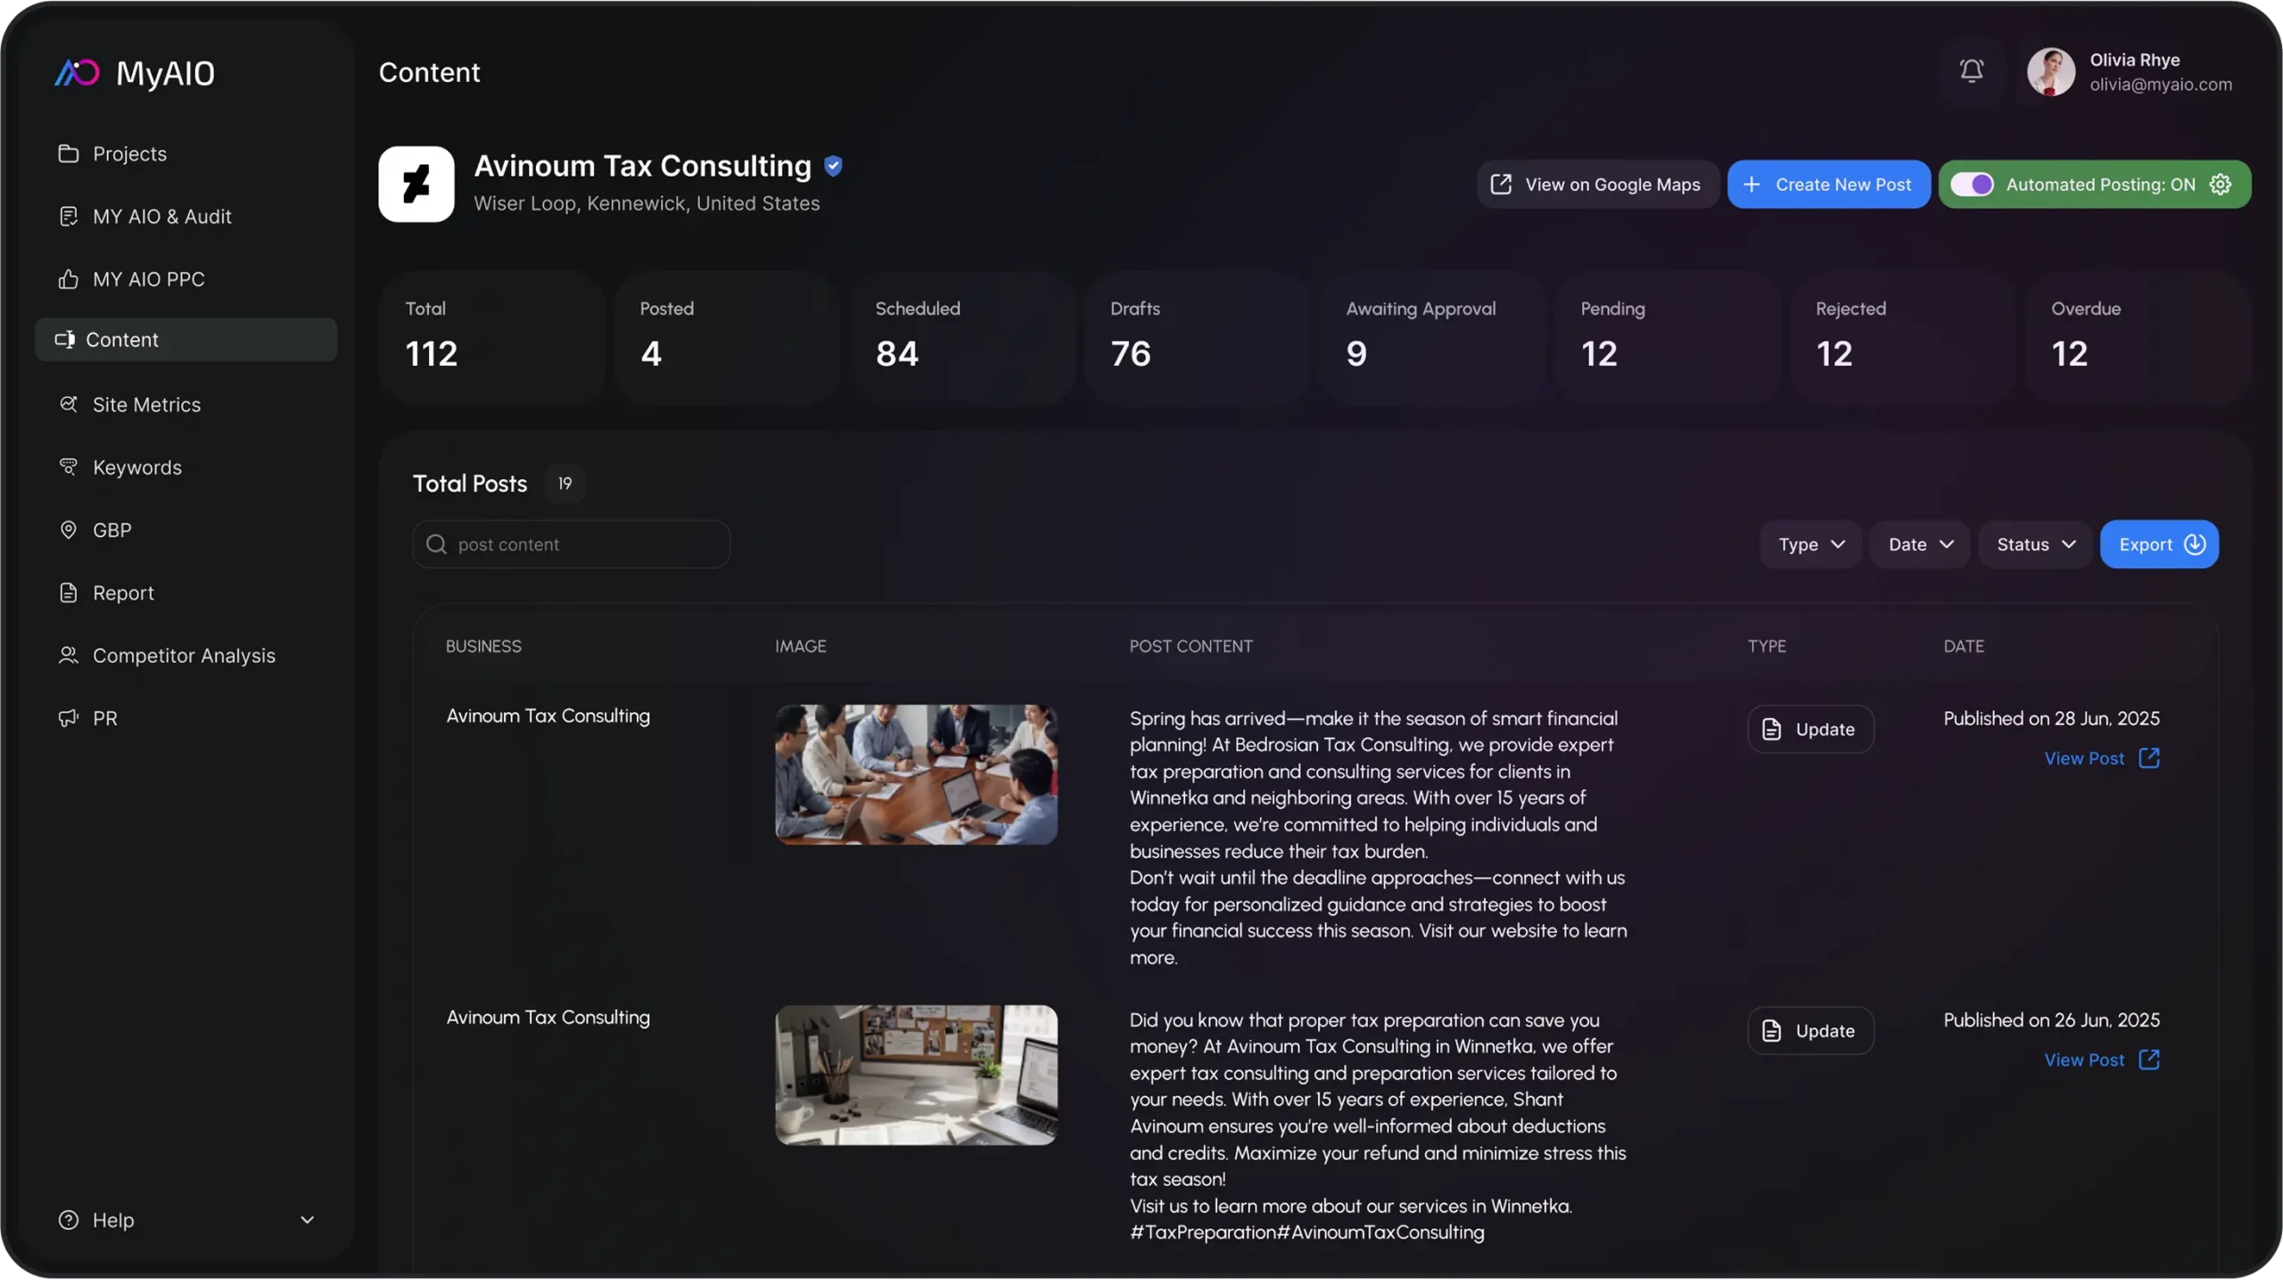2283x1280 pixels.
Task: Select the Overdue stat card
Action: pyautogui.click(x=2138, y=339)
